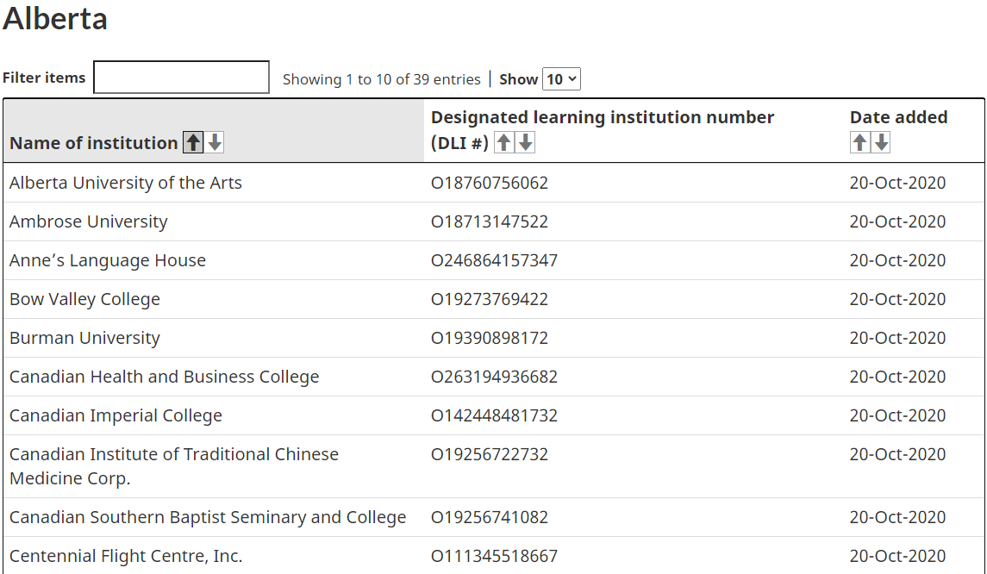This screenshot has height=574, width=987.
Task: Open the Show entries dropdown
Action: [x=561, y=79]
